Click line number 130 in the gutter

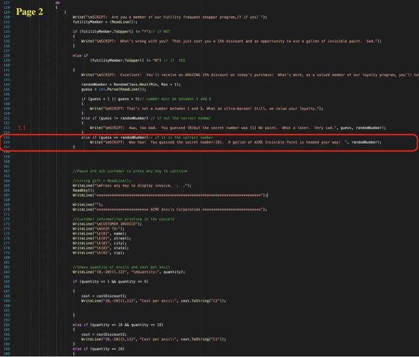pyautogui.click(x=7, y=17)
